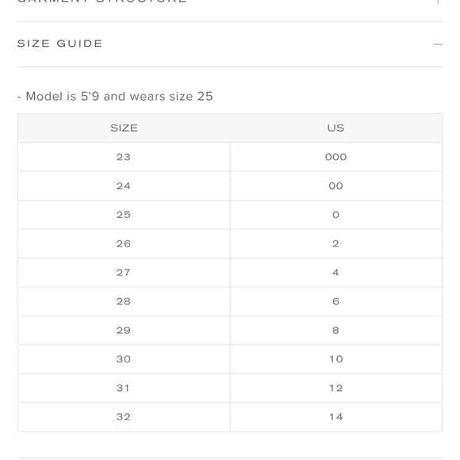Select US size 00 cell
Viewport: 460px width, 460px height.
pyautogui.click(x=336, y=186)
